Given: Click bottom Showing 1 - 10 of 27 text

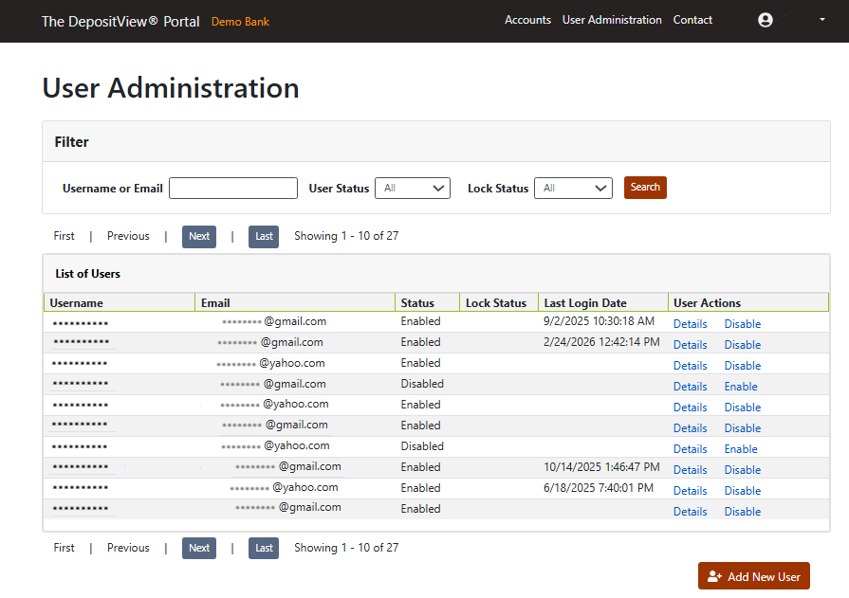Looking at the screenshot, I should click(346, 548).
